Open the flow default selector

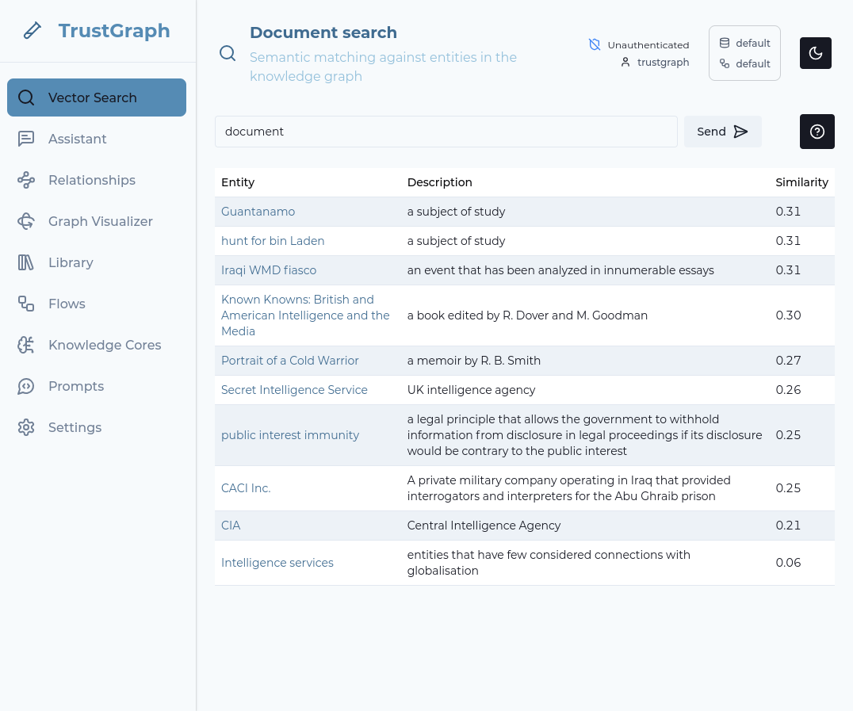point(744,63)
